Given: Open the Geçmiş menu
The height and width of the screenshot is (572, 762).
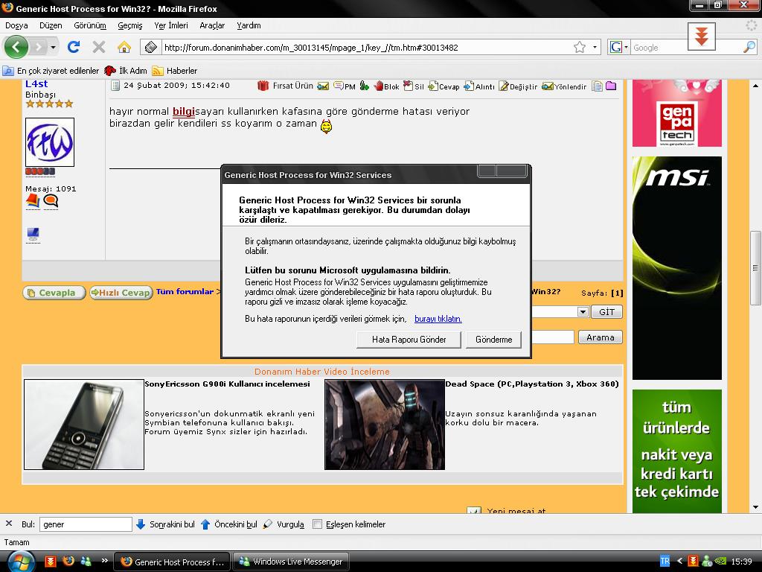Looking at the screenshot, I should (130, 25).
